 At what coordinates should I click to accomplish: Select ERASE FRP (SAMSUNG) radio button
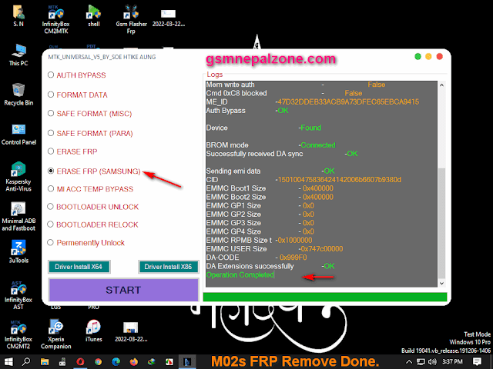click(51, 171)
